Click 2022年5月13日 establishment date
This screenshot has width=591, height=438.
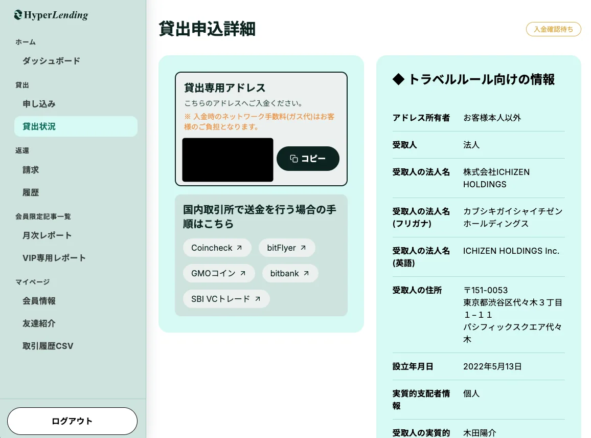point(492,366)
